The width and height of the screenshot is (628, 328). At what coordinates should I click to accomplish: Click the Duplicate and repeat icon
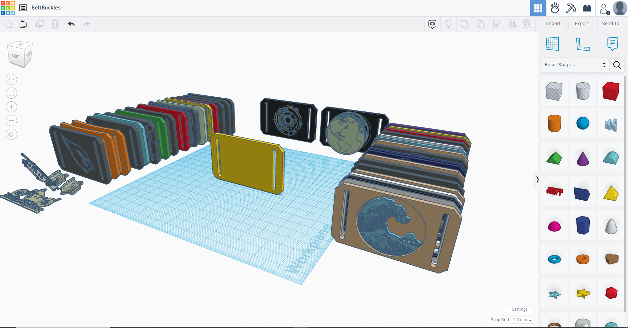(x=39, y=24)
